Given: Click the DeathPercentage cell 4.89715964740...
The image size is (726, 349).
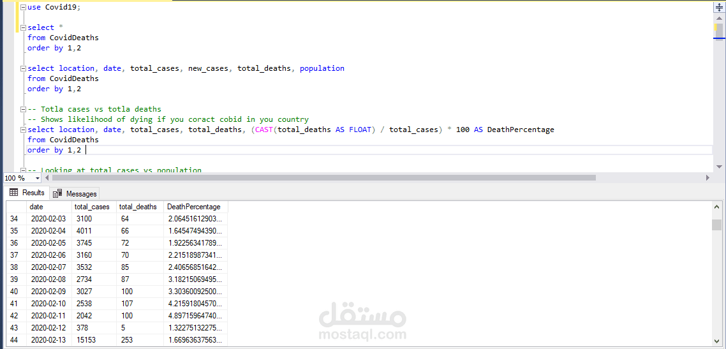Looking at the screenshot, I should click(x=195, y=316).
